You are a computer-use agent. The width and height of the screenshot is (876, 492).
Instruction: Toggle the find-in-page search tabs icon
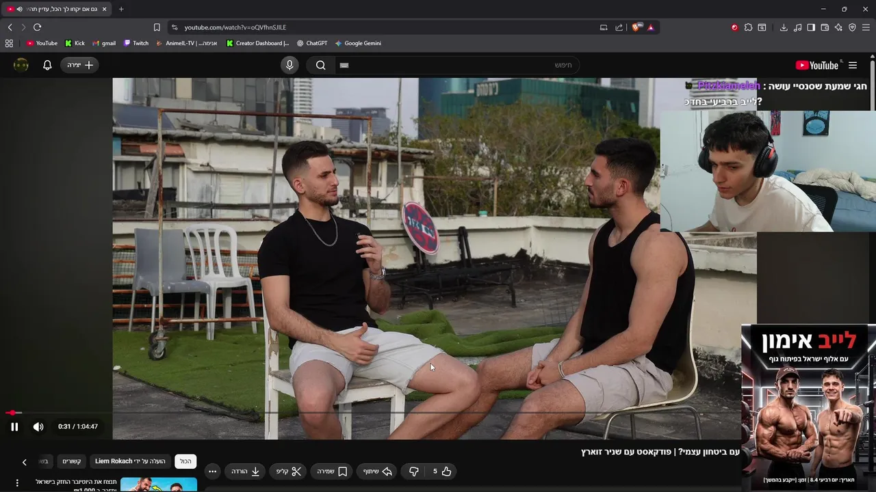click(x=762, y=27)
